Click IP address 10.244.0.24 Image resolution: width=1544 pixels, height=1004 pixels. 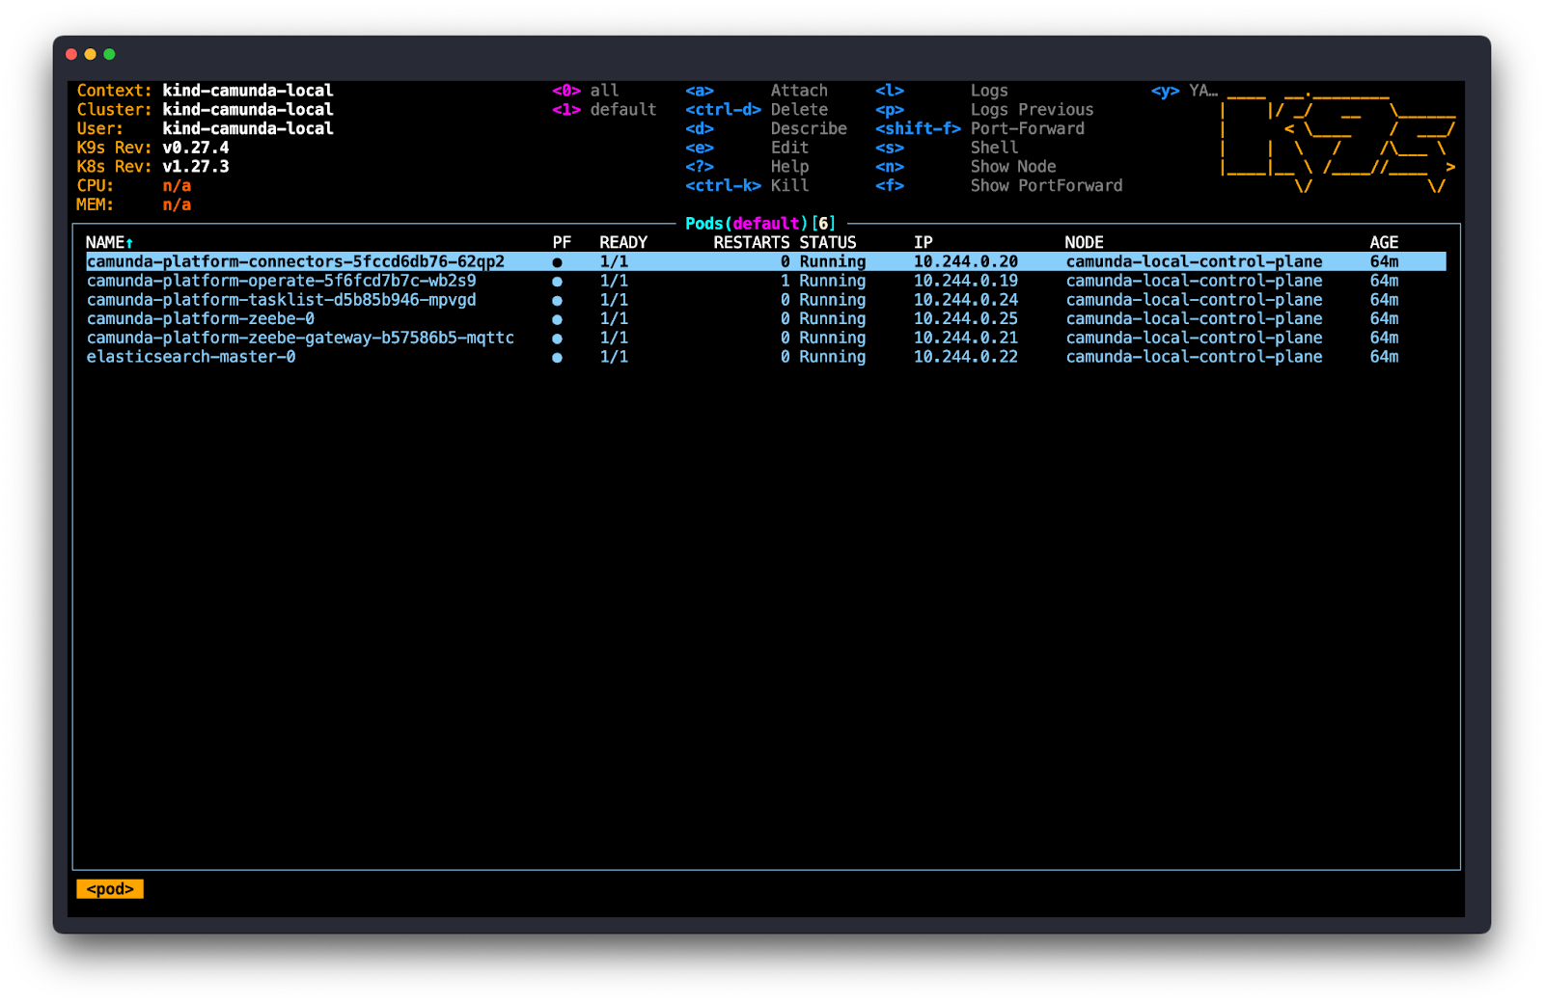(x=966, y=300)
